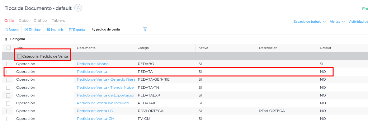Open the Pedido de Venta-CM document link
The width and height of the screenshot is (368, 132).
[x=96, y=119]
